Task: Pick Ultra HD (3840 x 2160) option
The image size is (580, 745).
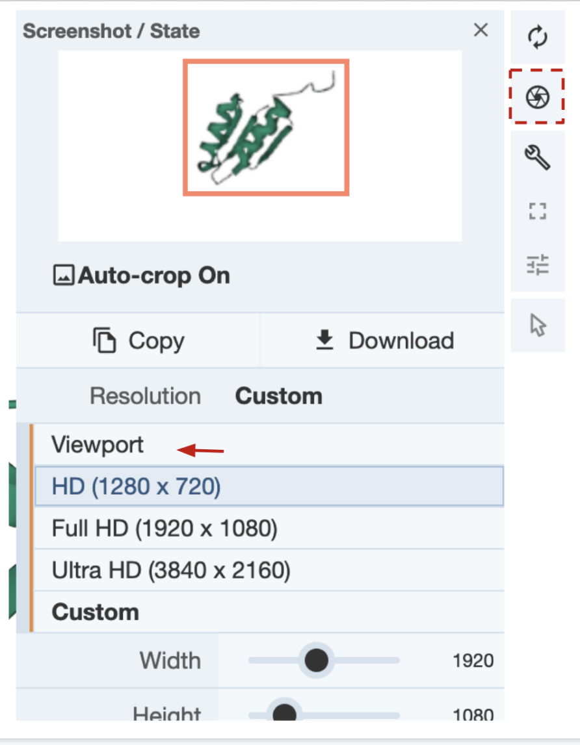Action: [x=171, y=570]
